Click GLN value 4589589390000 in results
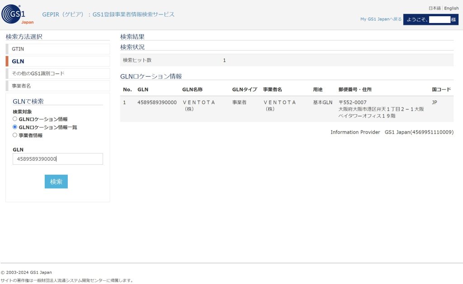The height and width of the screenshot is (284, 463). (157, 102)
